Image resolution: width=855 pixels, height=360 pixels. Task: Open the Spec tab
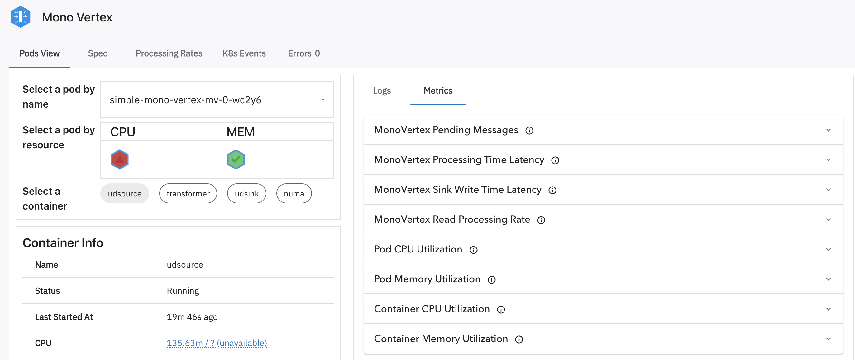[x=98, y=53]
